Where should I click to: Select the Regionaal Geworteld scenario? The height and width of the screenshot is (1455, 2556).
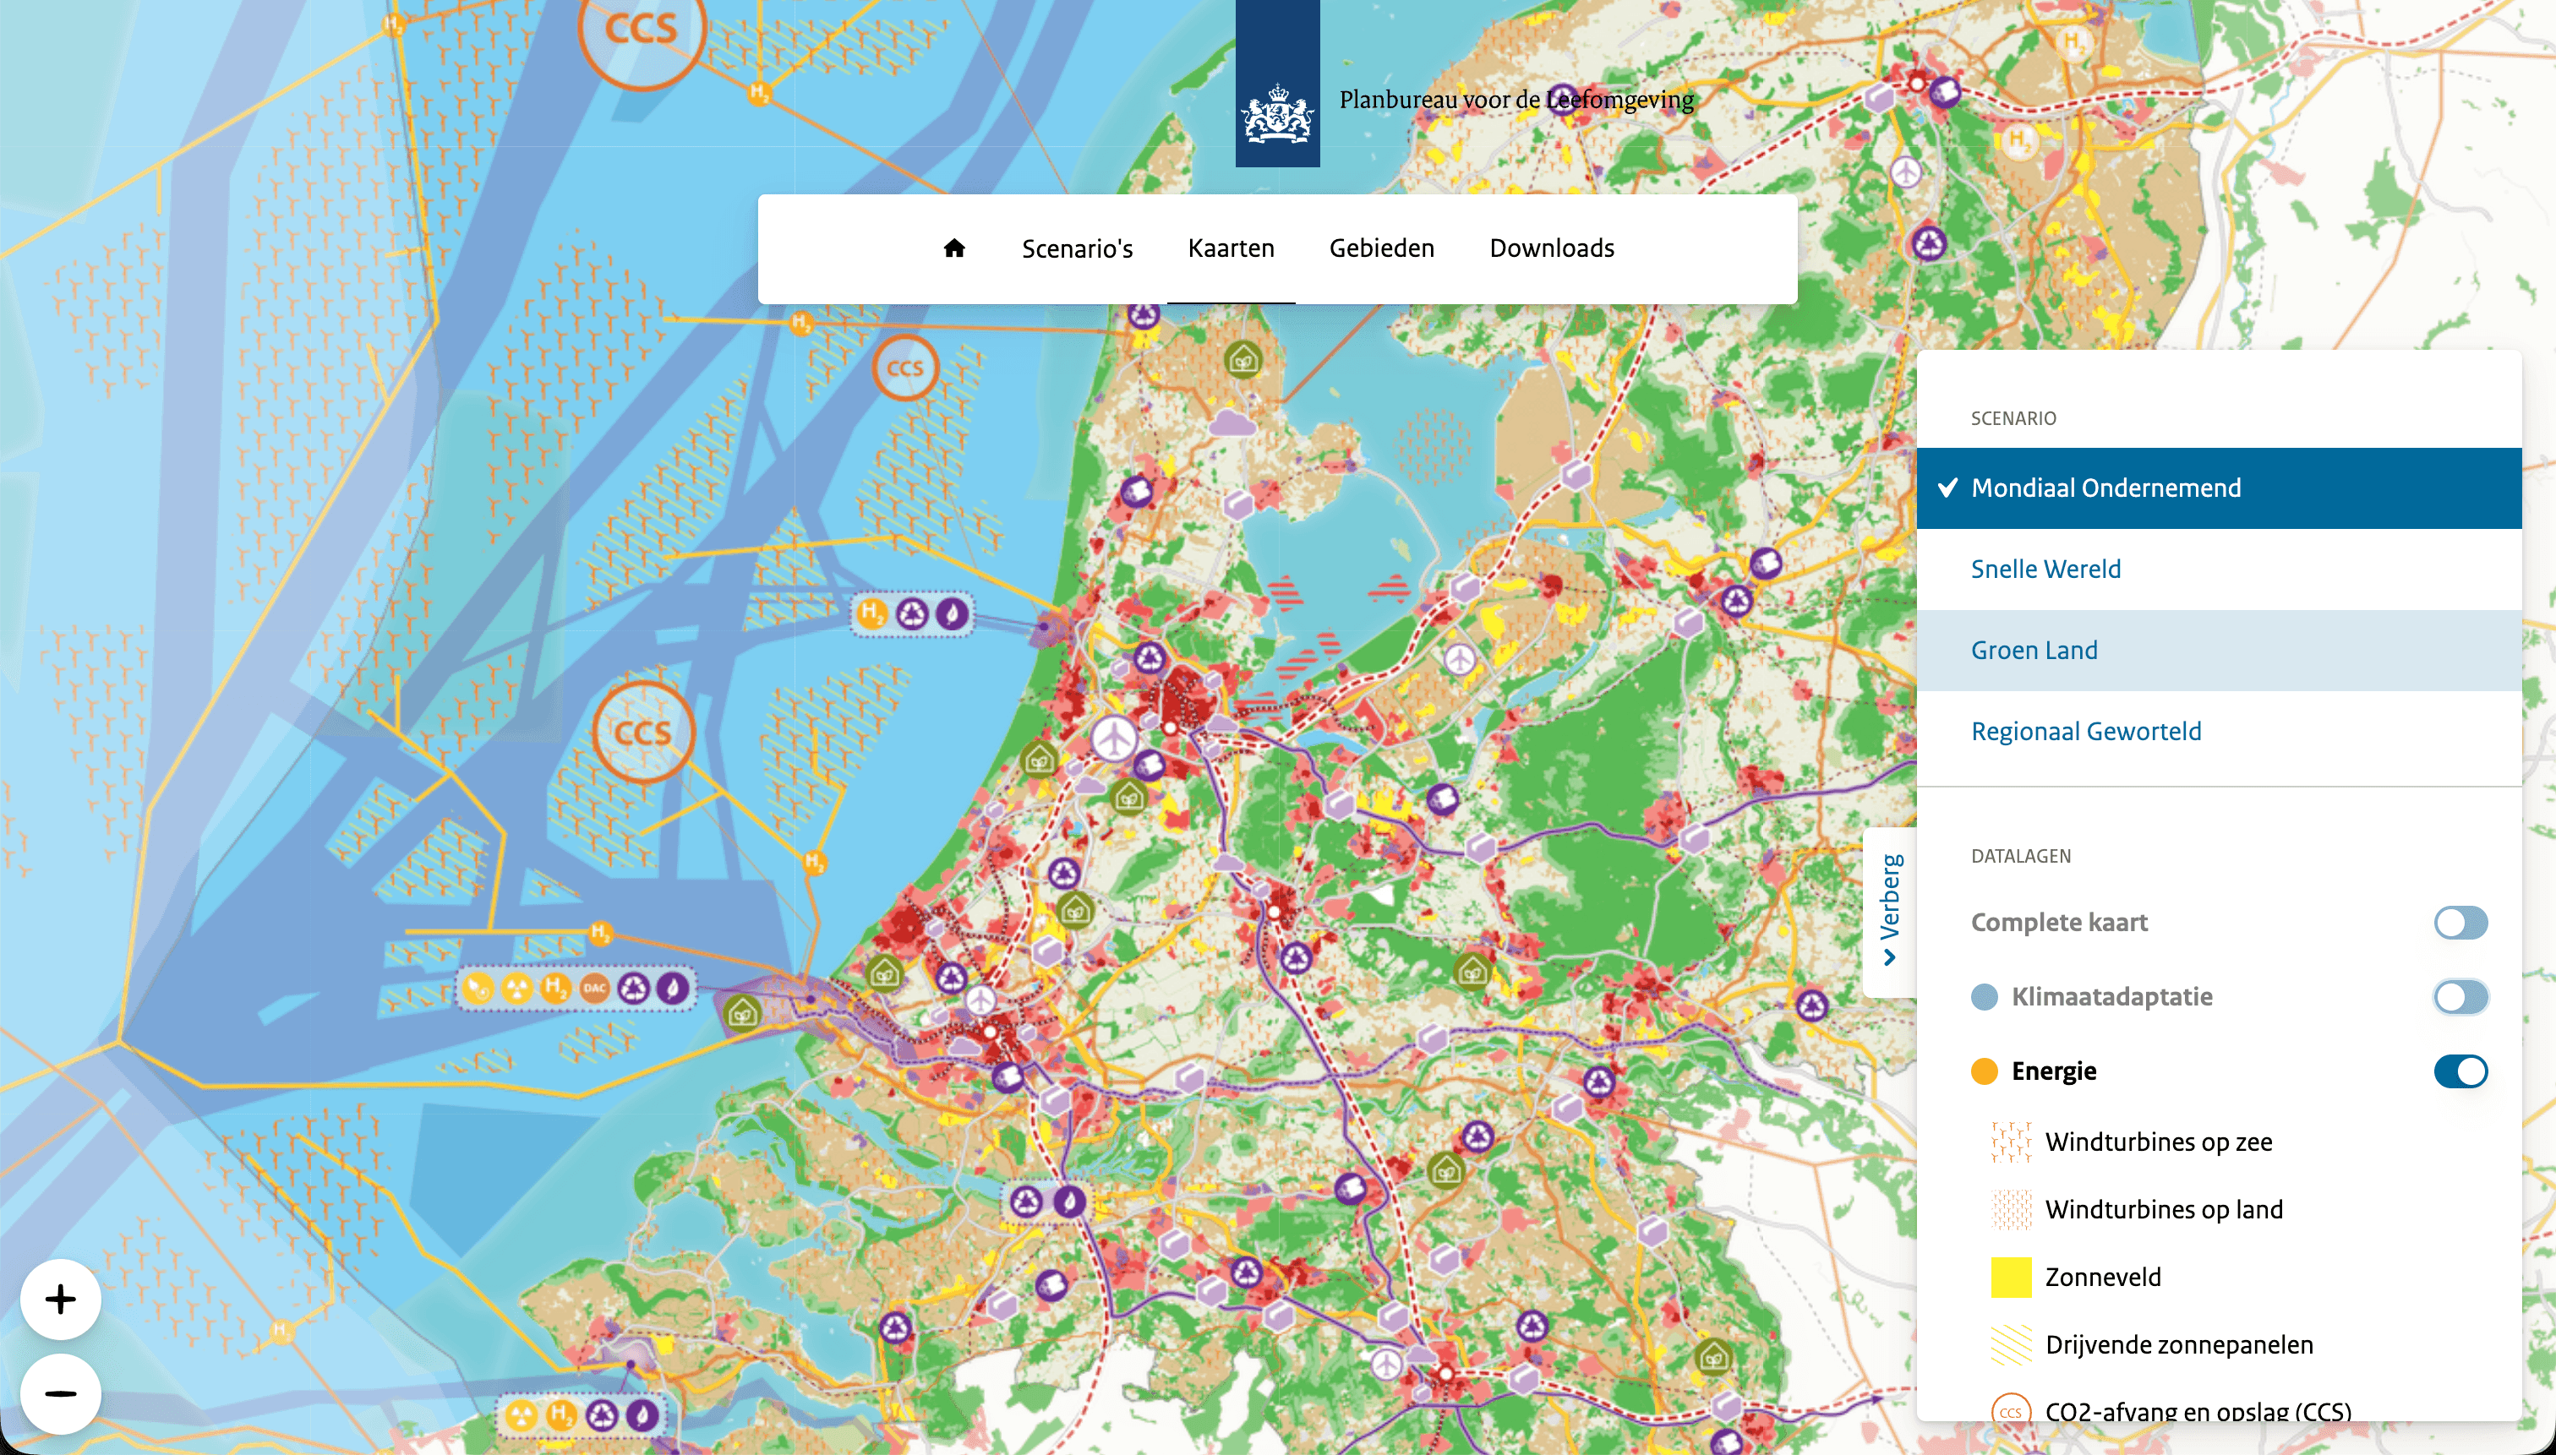[x=2218, y=731]
